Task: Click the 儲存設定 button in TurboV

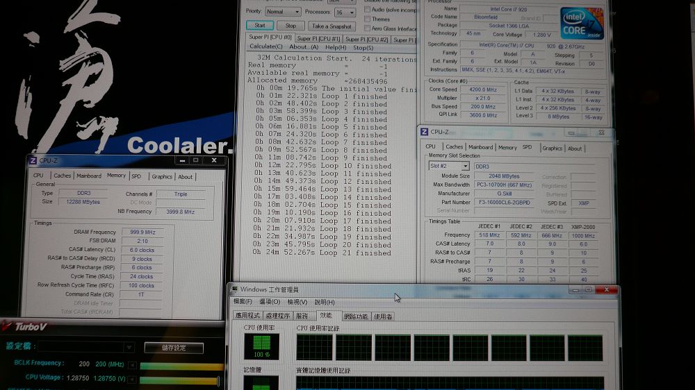Action: pyautogui.click(x=174, y=348)
